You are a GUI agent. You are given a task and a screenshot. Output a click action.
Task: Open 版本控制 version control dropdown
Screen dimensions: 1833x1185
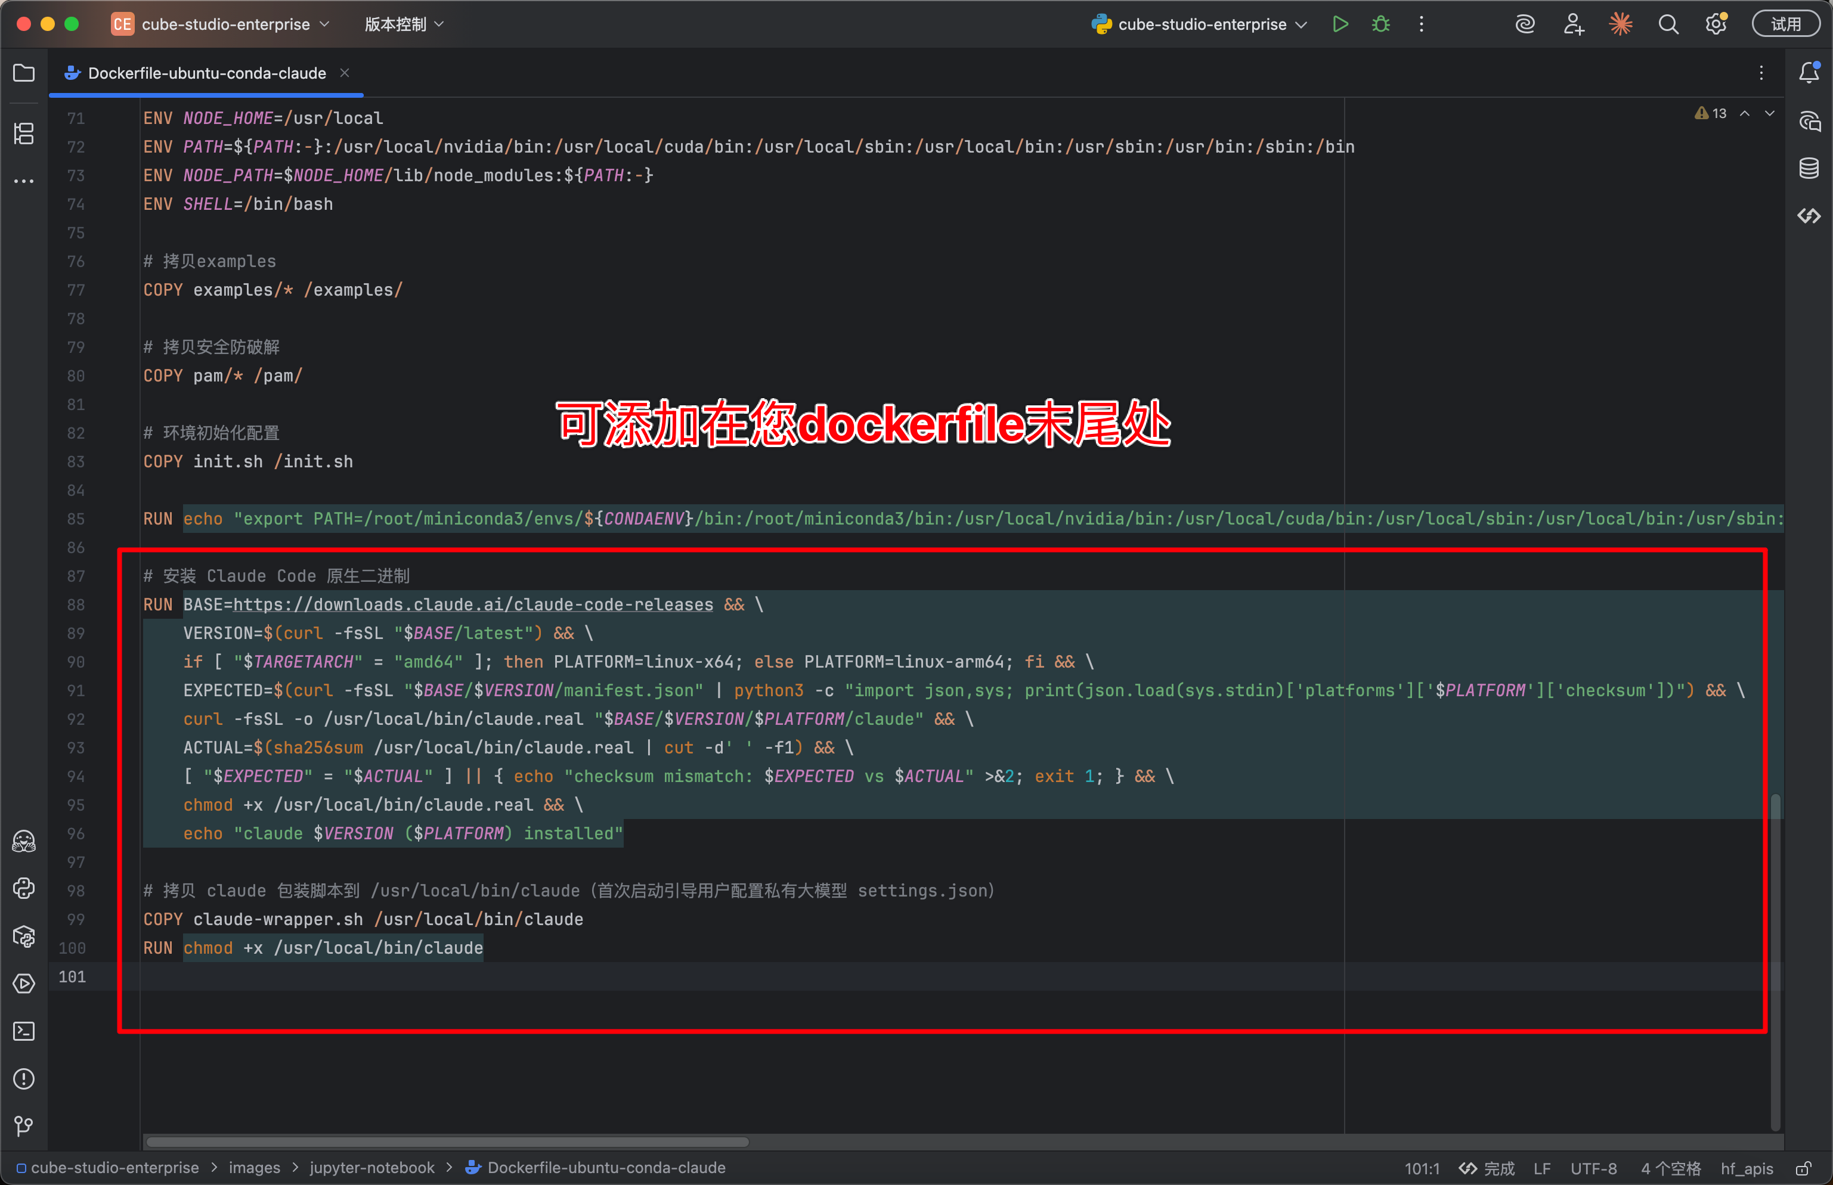coord(404,24)
